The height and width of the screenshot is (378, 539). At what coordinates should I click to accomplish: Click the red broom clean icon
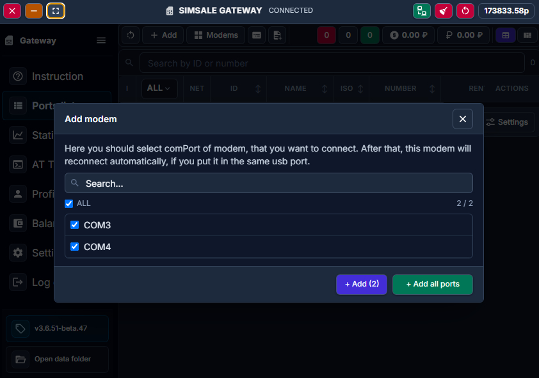click(x=444, y=11)
